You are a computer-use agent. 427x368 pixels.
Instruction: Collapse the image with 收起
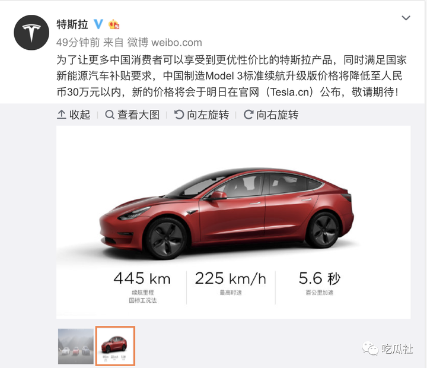pyautogui.click(x=74, y=115)
